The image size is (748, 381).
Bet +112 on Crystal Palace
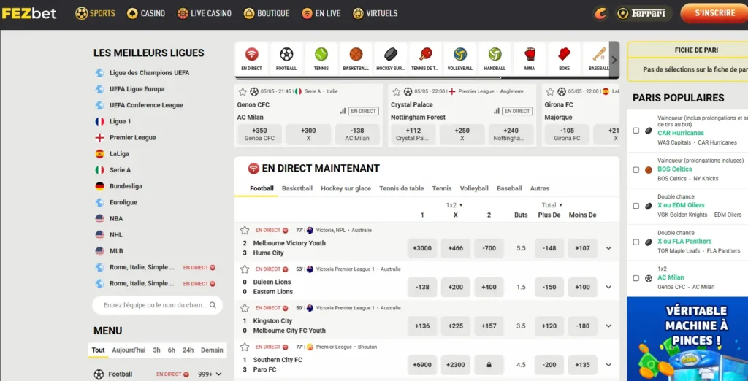coord(413,134)
